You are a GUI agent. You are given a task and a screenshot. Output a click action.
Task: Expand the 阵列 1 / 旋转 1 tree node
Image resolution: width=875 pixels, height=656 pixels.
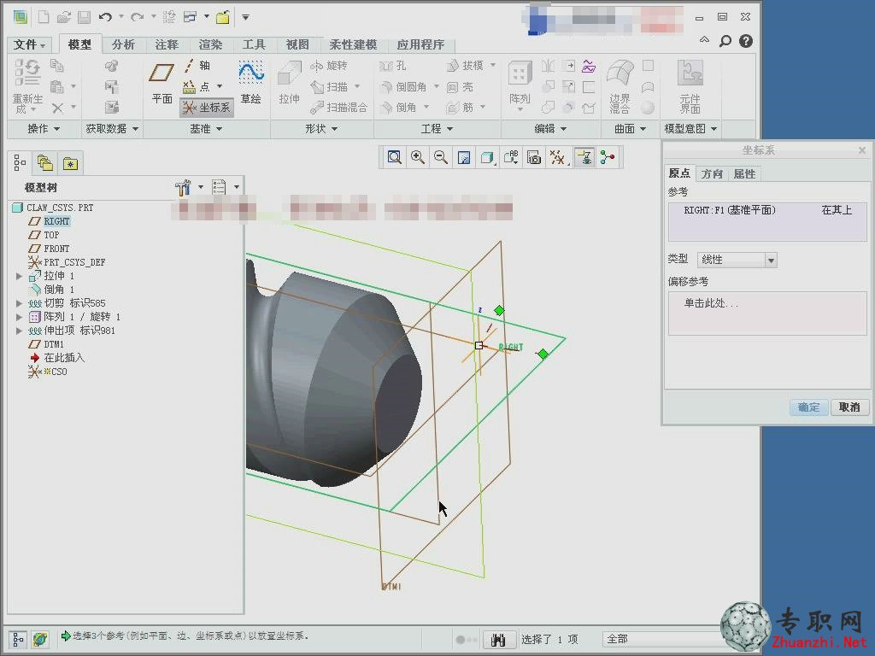tap(19, 317)
